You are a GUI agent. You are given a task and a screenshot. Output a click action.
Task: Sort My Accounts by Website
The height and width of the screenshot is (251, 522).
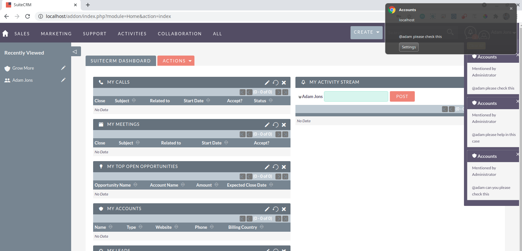click(176, 227)
